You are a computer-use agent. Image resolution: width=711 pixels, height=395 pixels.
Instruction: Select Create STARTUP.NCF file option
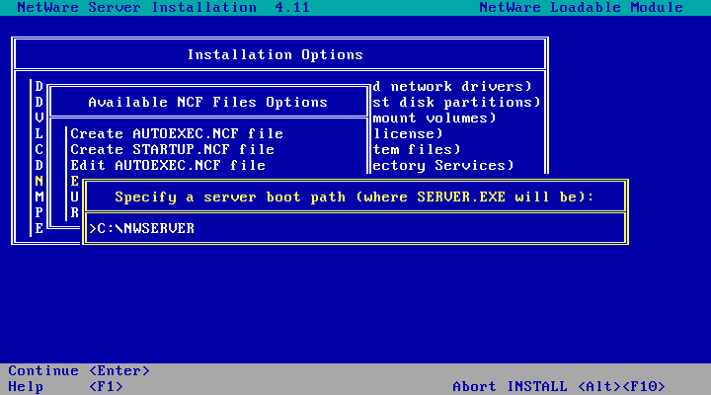pos(172,150)
